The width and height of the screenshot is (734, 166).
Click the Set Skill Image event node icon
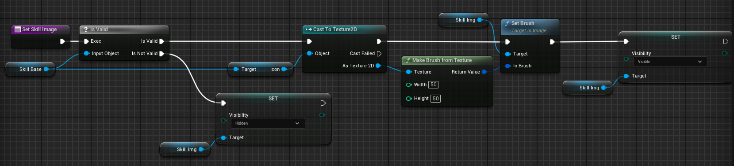[x=18, y=30]
